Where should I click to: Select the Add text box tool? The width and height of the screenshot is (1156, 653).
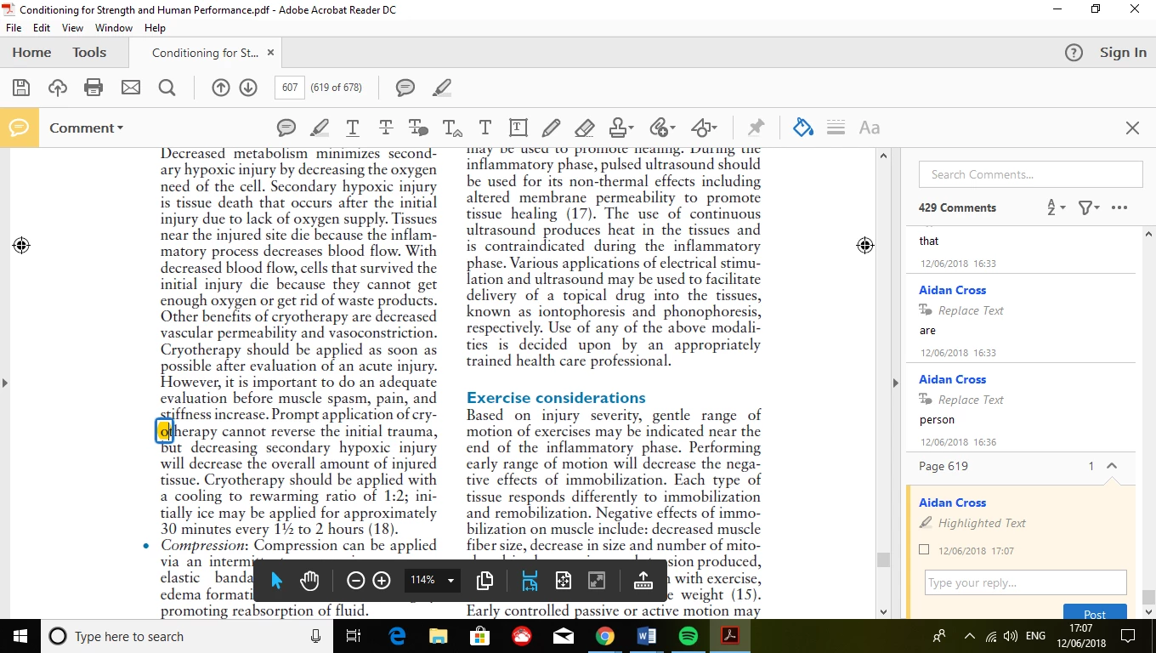[518, 128]
